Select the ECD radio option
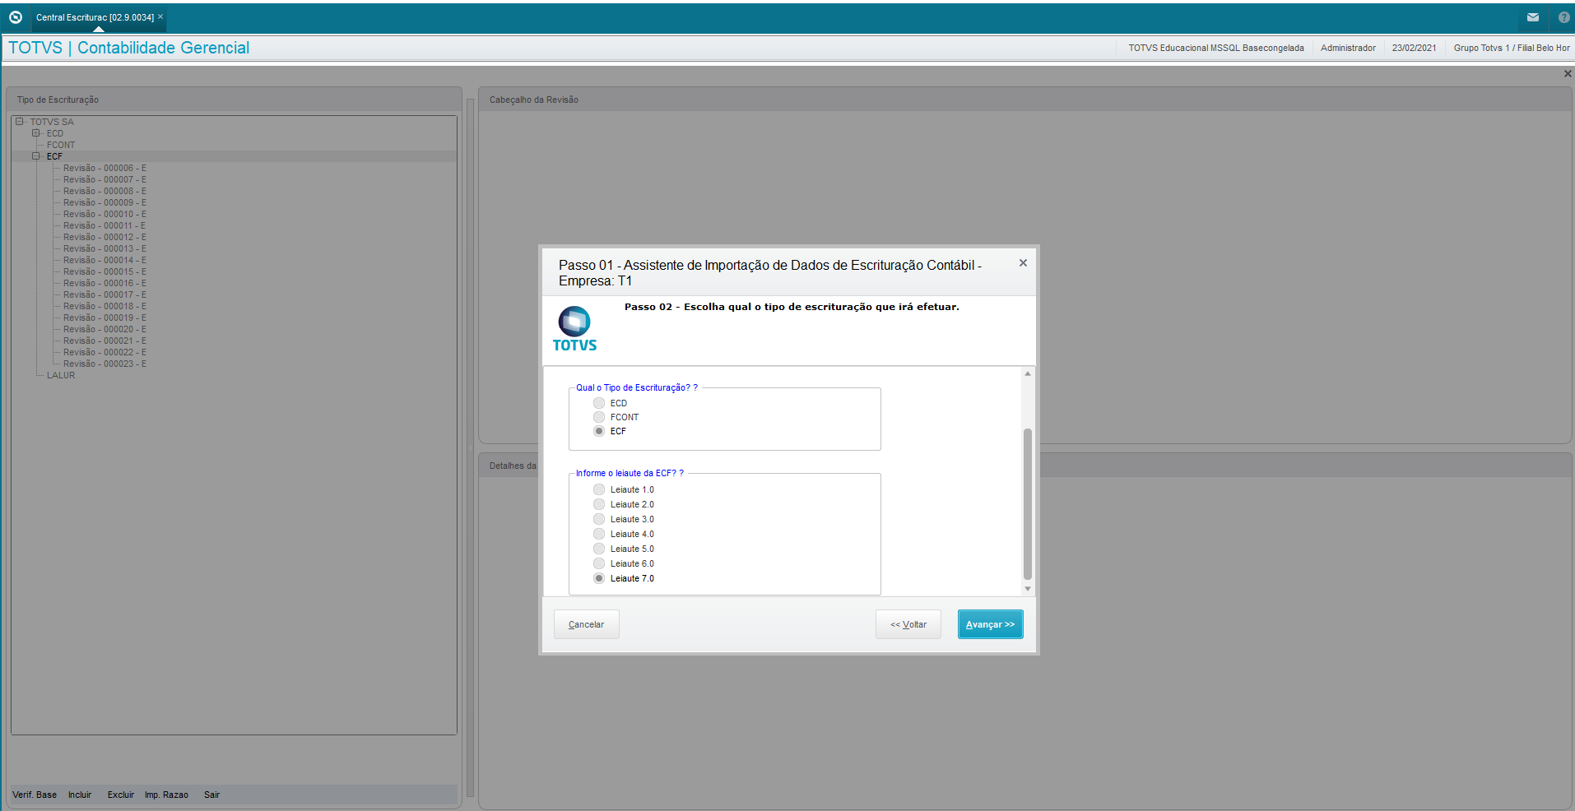Viewport: 1575px width, 811px height. click(599, 403)
